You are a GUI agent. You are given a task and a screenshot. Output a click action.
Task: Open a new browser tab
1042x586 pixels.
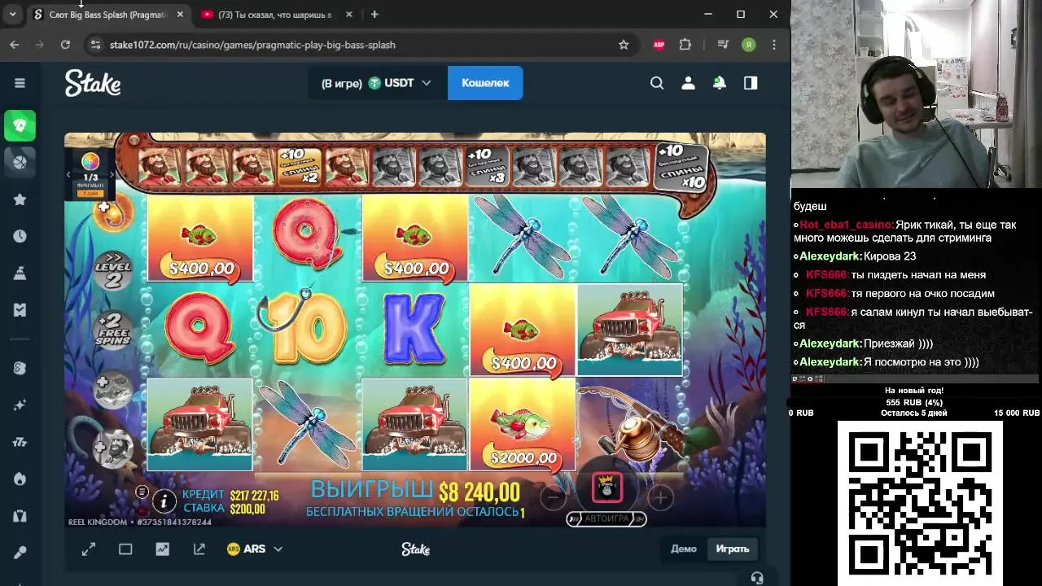point(374,15)
